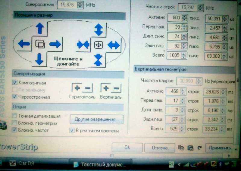Click the Синхросигнал MHz spinner arrows
The image size is (241, 171).
80,5
